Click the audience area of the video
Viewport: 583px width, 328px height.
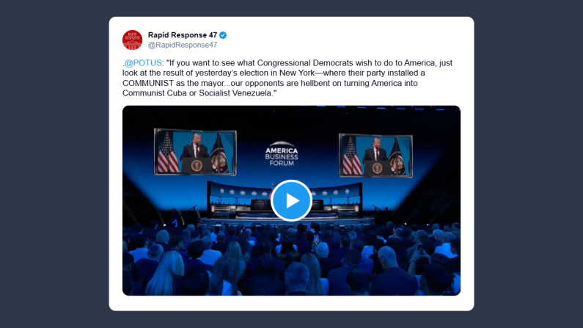[291, 260]
